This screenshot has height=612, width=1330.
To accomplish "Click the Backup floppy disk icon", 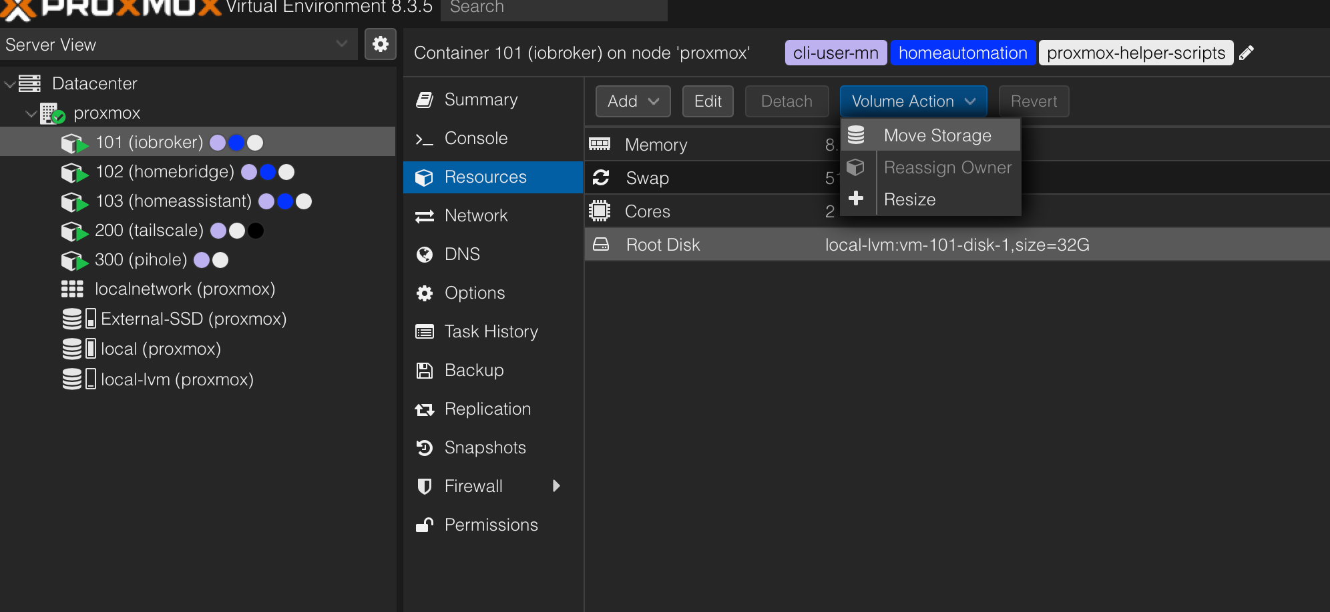I will [x=425, y=370].
